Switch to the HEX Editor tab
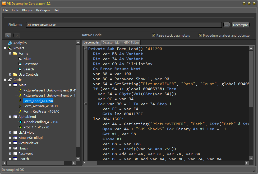Image resolution: width=258 pixels, height=174 pixels. pyautogui.click(x=131, y=43)
